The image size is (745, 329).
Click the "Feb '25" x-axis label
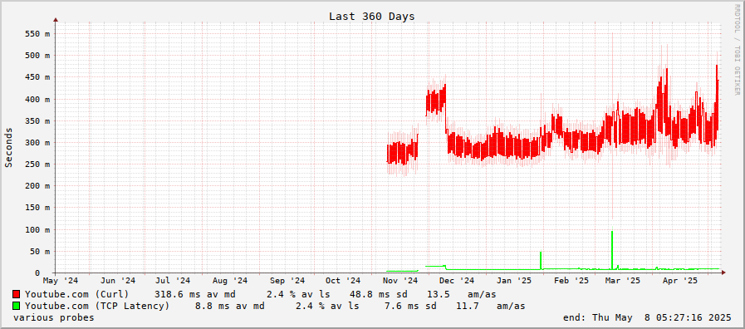coord(571,281)
